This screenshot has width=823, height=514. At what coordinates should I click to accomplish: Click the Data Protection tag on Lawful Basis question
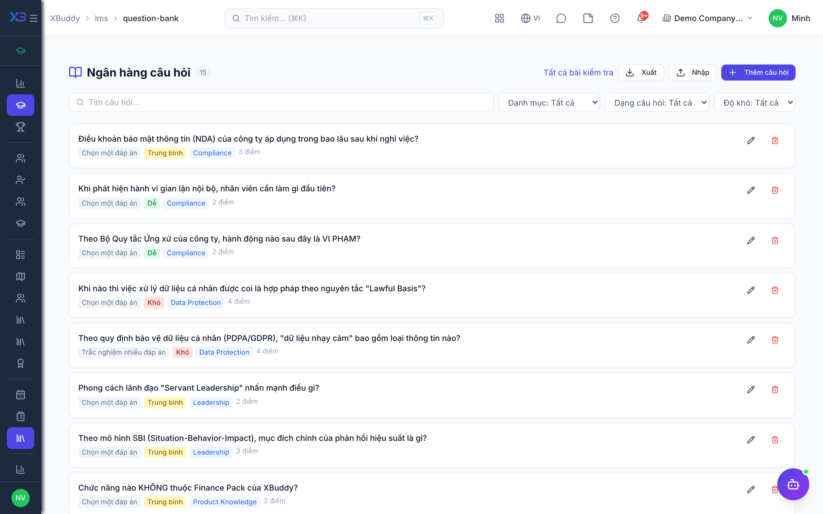(x=195, y=303)
